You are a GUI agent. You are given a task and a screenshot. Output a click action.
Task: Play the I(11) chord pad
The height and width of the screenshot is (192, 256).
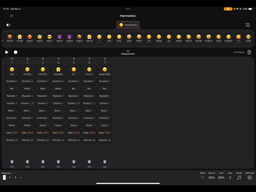(119, 38)
